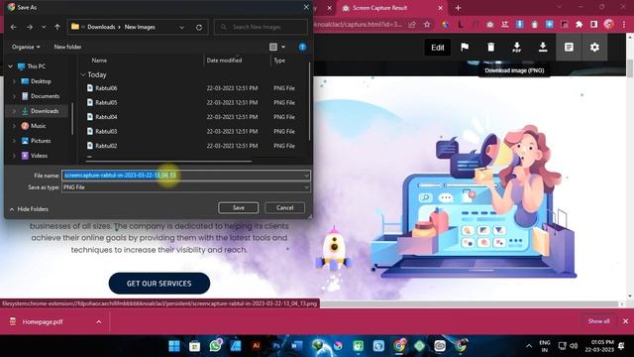Go forward with the dialog forward arrow
Screen dimensions: 634x357
tap(29, 27)
